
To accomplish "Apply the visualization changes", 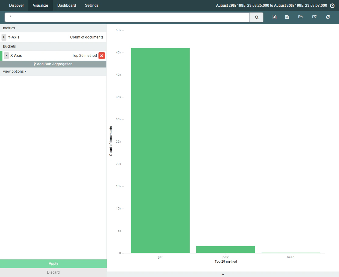I will pos(53,264).
